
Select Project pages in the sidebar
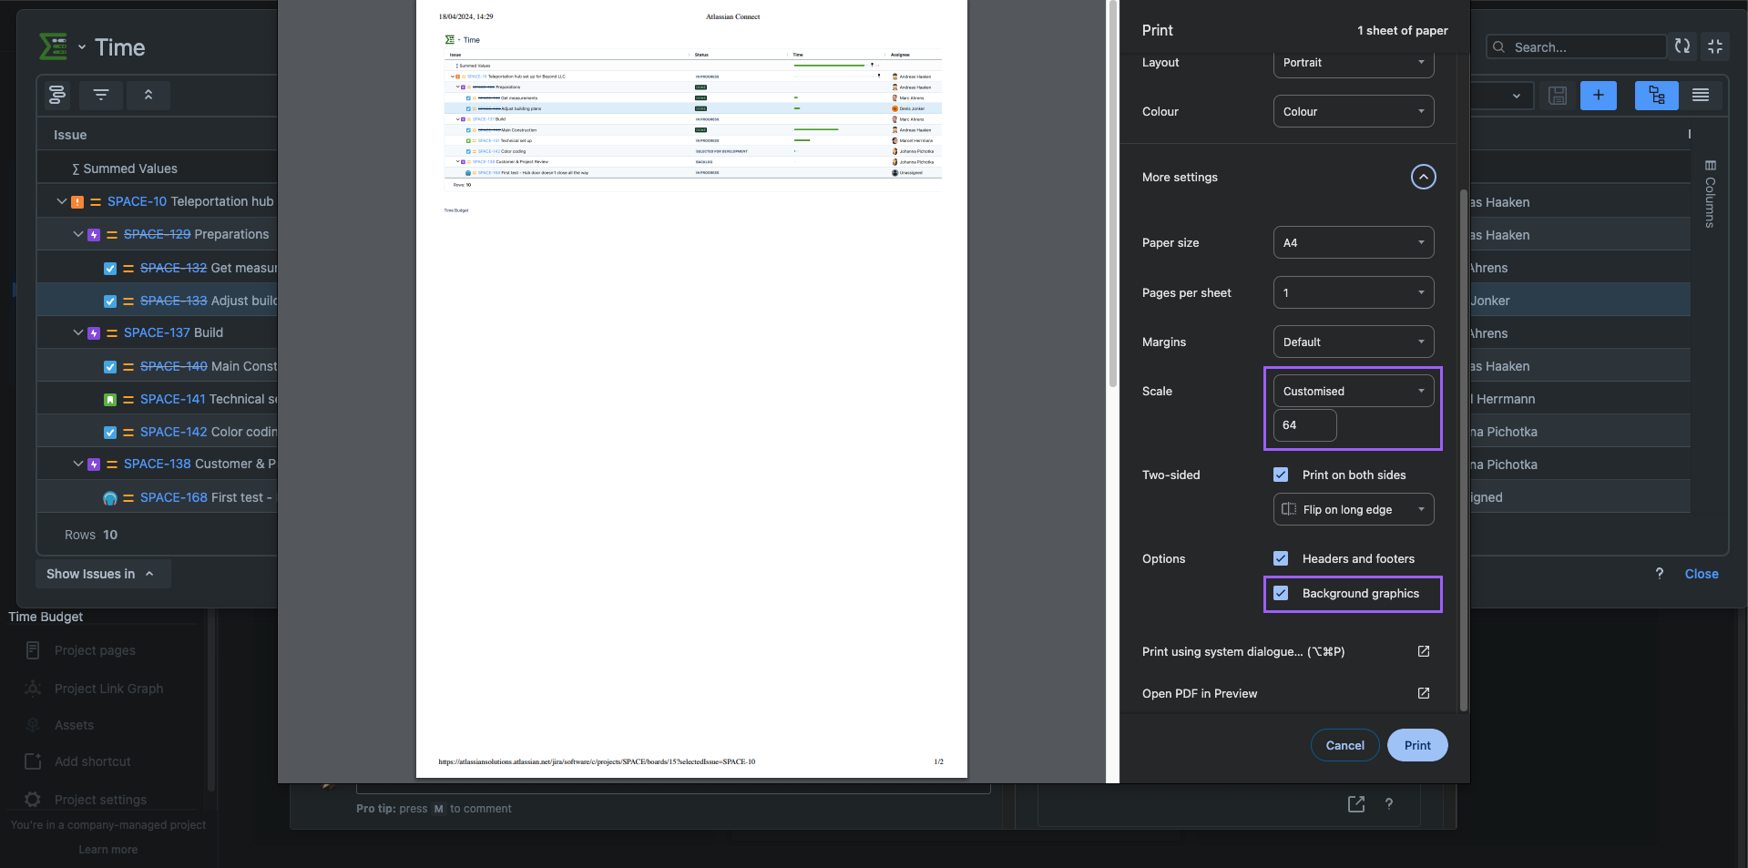pyautogui.click(x=95, y=649)
